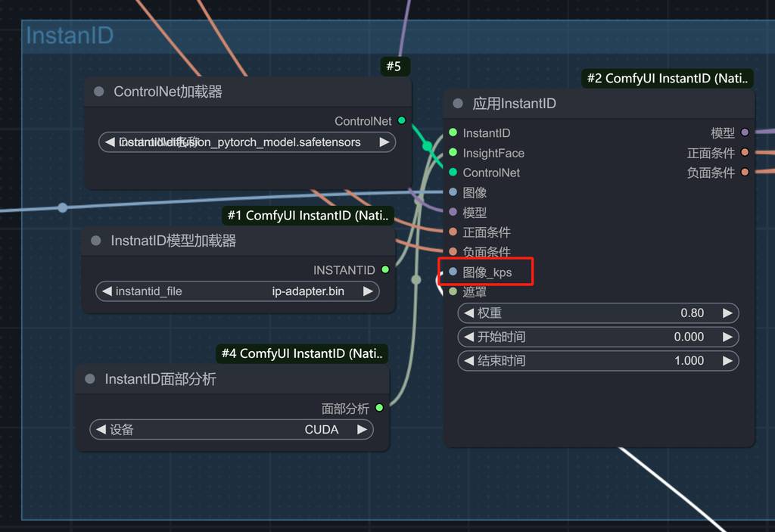Collapse the ControlNet加载器 node via its gray dot
This screenshot has width=775, height=532.
98,92
